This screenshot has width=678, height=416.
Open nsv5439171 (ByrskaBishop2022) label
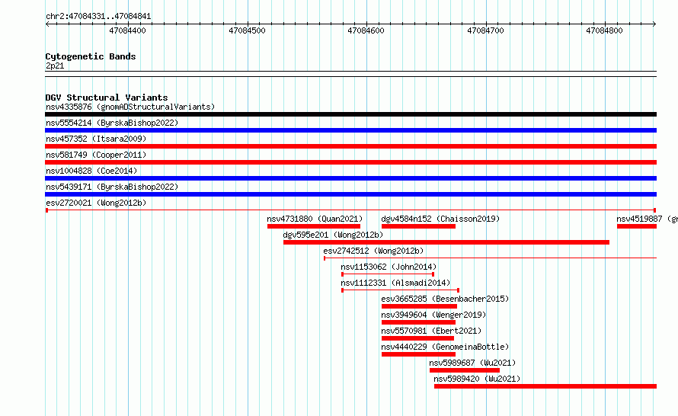tap(112, 187)
